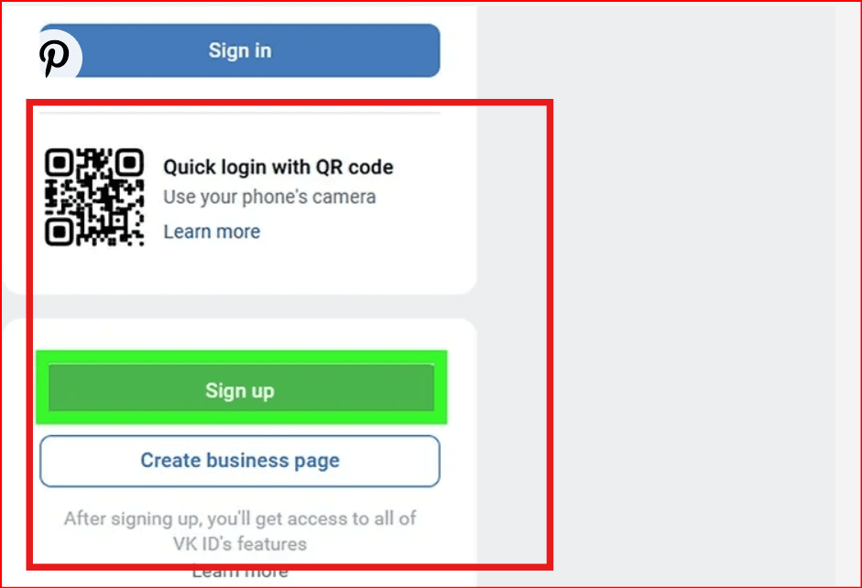
Task: Click the Use your phone's camera text
Action: coord(269,197)
